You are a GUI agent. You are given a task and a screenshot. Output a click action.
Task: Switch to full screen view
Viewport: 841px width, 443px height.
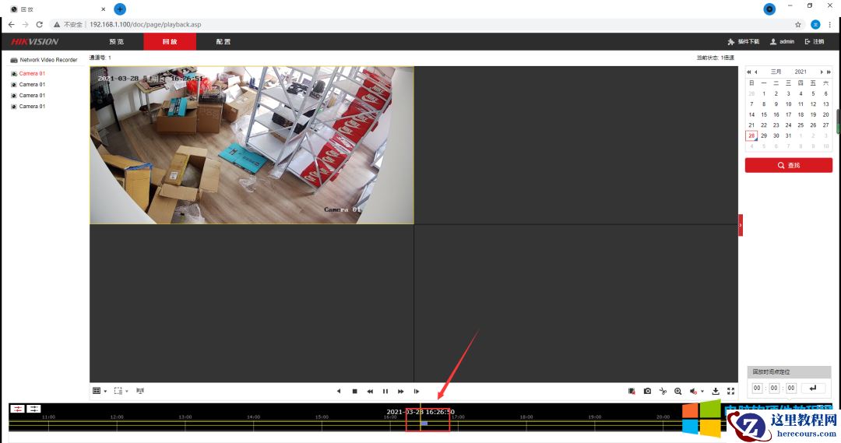pos(730,391)
